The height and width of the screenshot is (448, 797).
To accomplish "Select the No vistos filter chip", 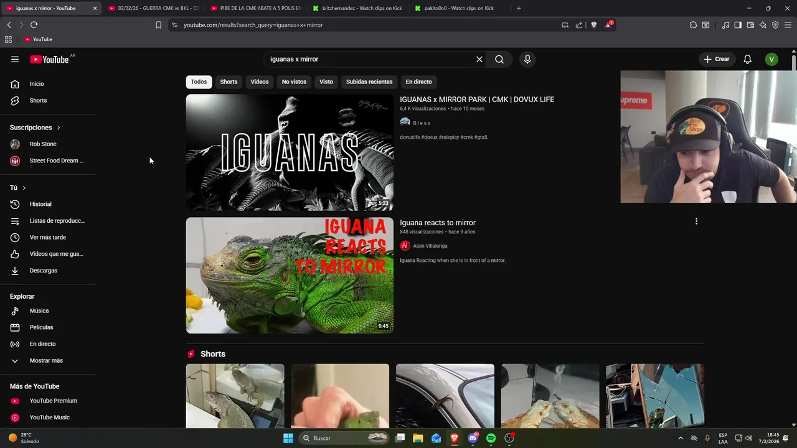I will pyautogui.click(x=294, y=82).
